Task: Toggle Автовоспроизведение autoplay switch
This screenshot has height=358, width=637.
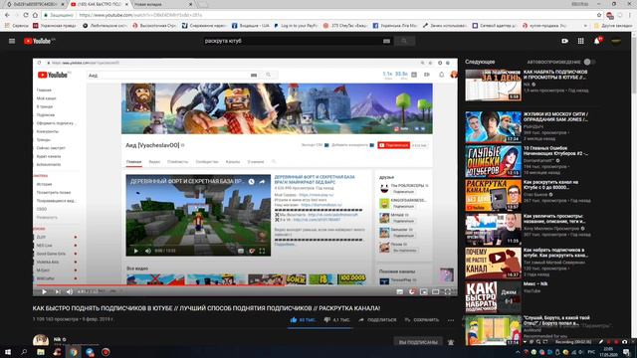Action: 589,62
